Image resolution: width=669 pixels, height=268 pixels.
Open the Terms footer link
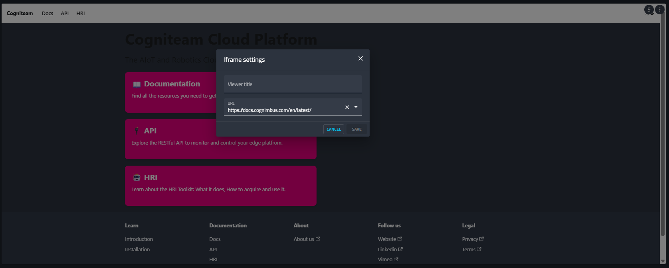coord(472,250)
